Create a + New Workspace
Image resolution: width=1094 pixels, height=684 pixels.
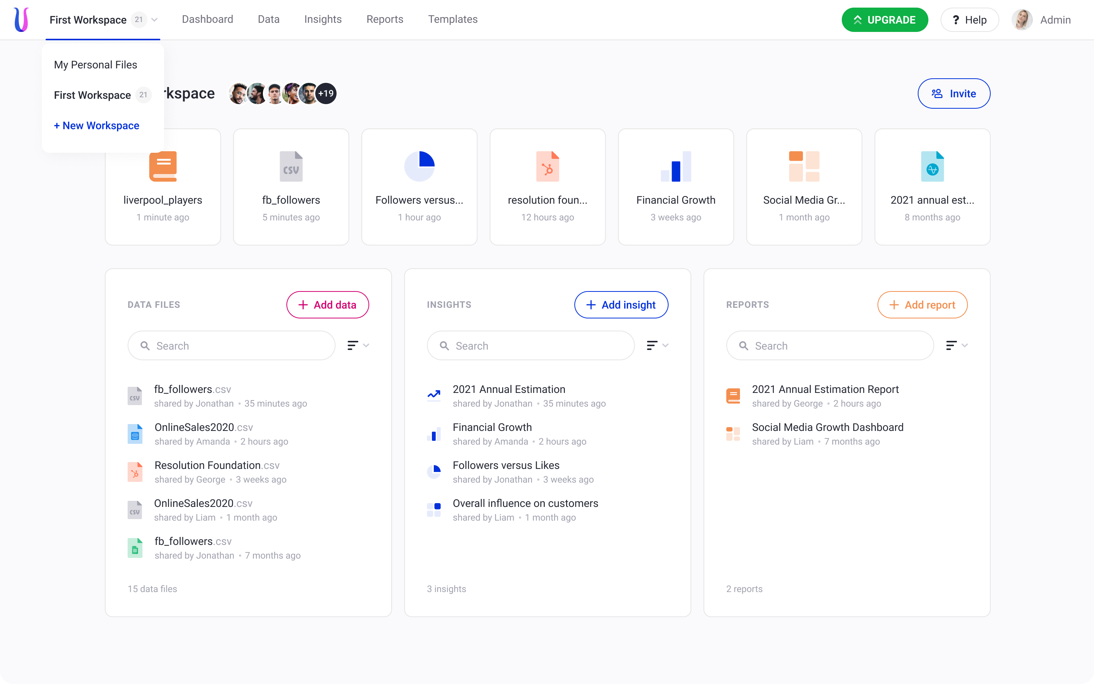coord(96,125)
